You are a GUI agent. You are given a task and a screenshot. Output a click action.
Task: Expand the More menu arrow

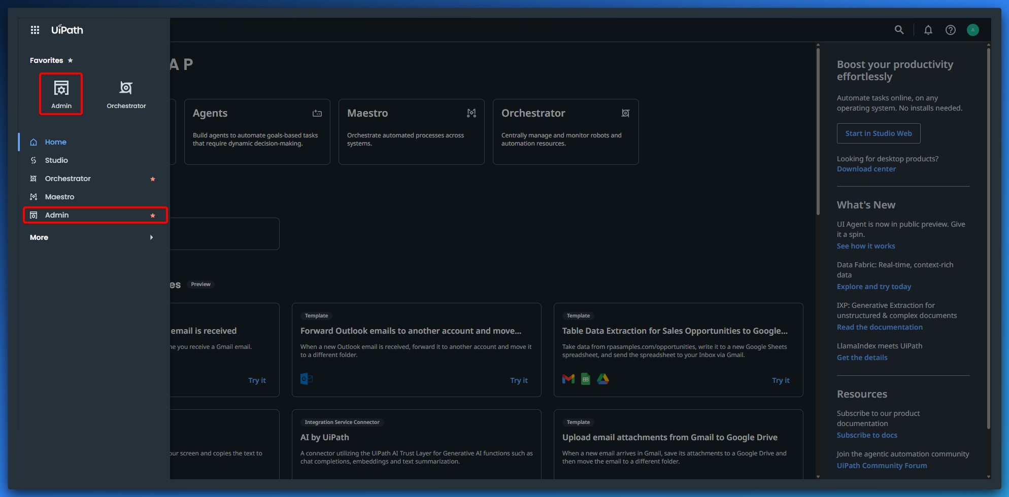click(x=151, y=237)
